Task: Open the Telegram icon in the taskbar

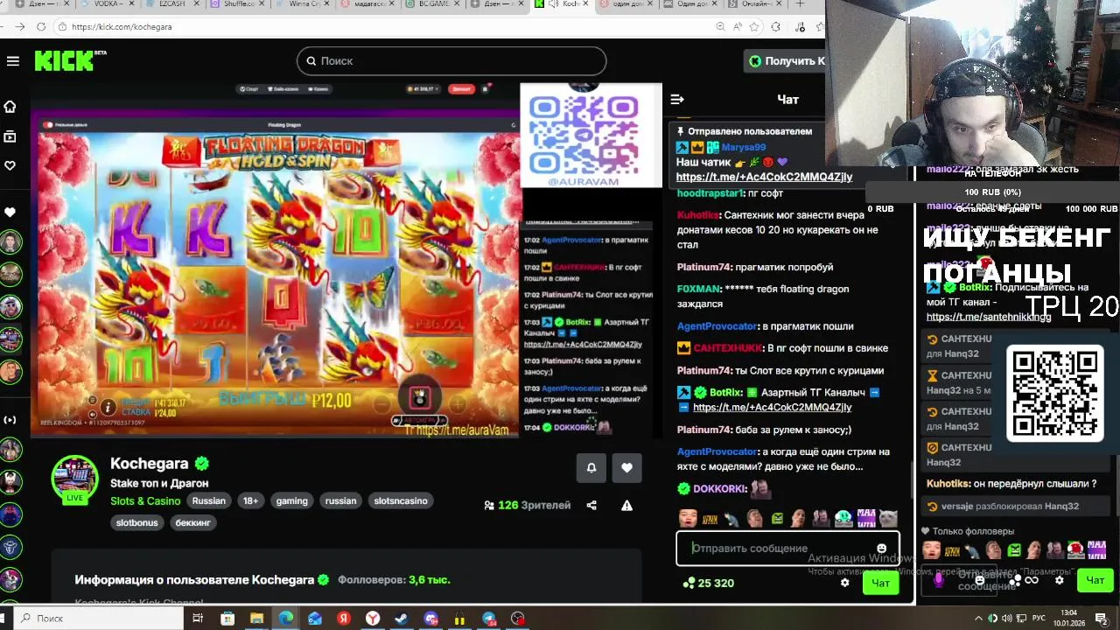Action: click(489, 619)
